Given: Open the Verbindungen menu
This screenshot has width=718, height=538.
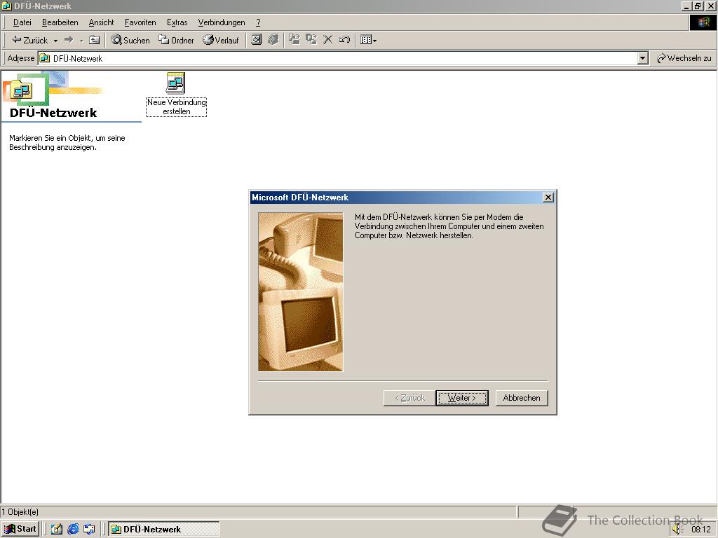Looking at the screenshot, I should 221,22.
